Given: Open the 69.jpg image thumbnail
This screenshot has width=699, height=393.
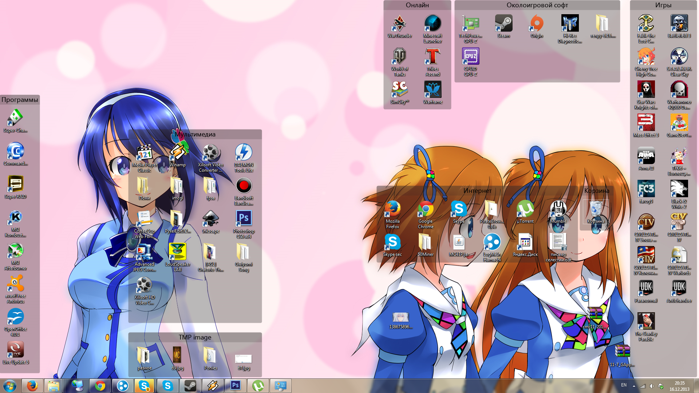Looking at the screenshot, I should click(x=177, y=355).
